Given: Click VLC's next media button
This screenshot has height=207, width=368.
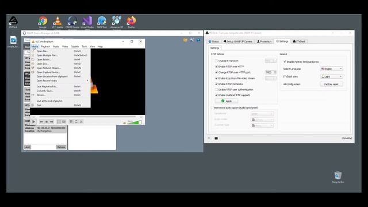Looking at the screenshot, I should [51, 121].
